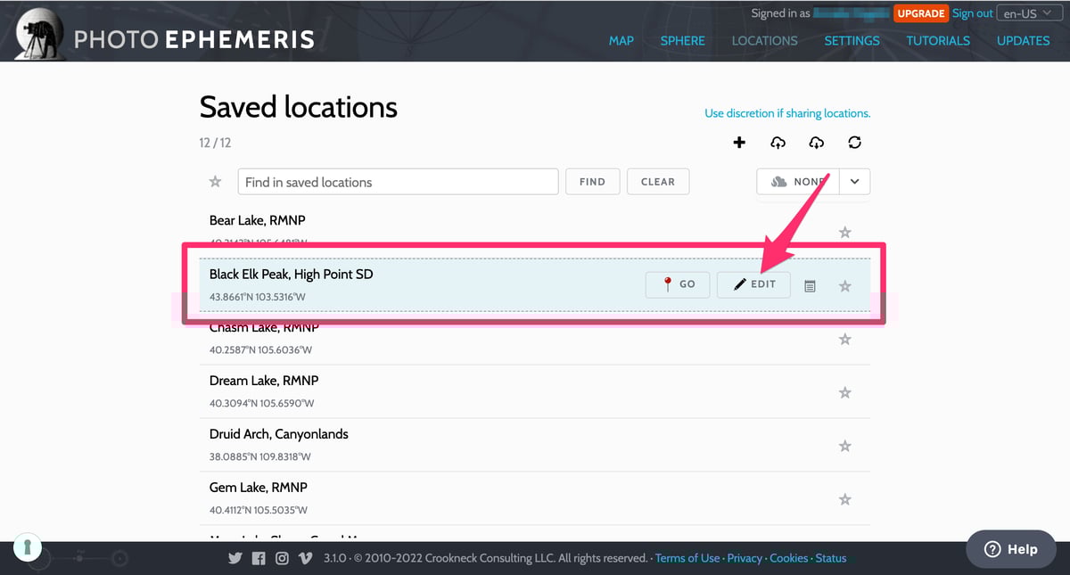Click coordinates 40.2587°N 105.6036°W
Screen dimensions: 1070x575
click(260, 349)
